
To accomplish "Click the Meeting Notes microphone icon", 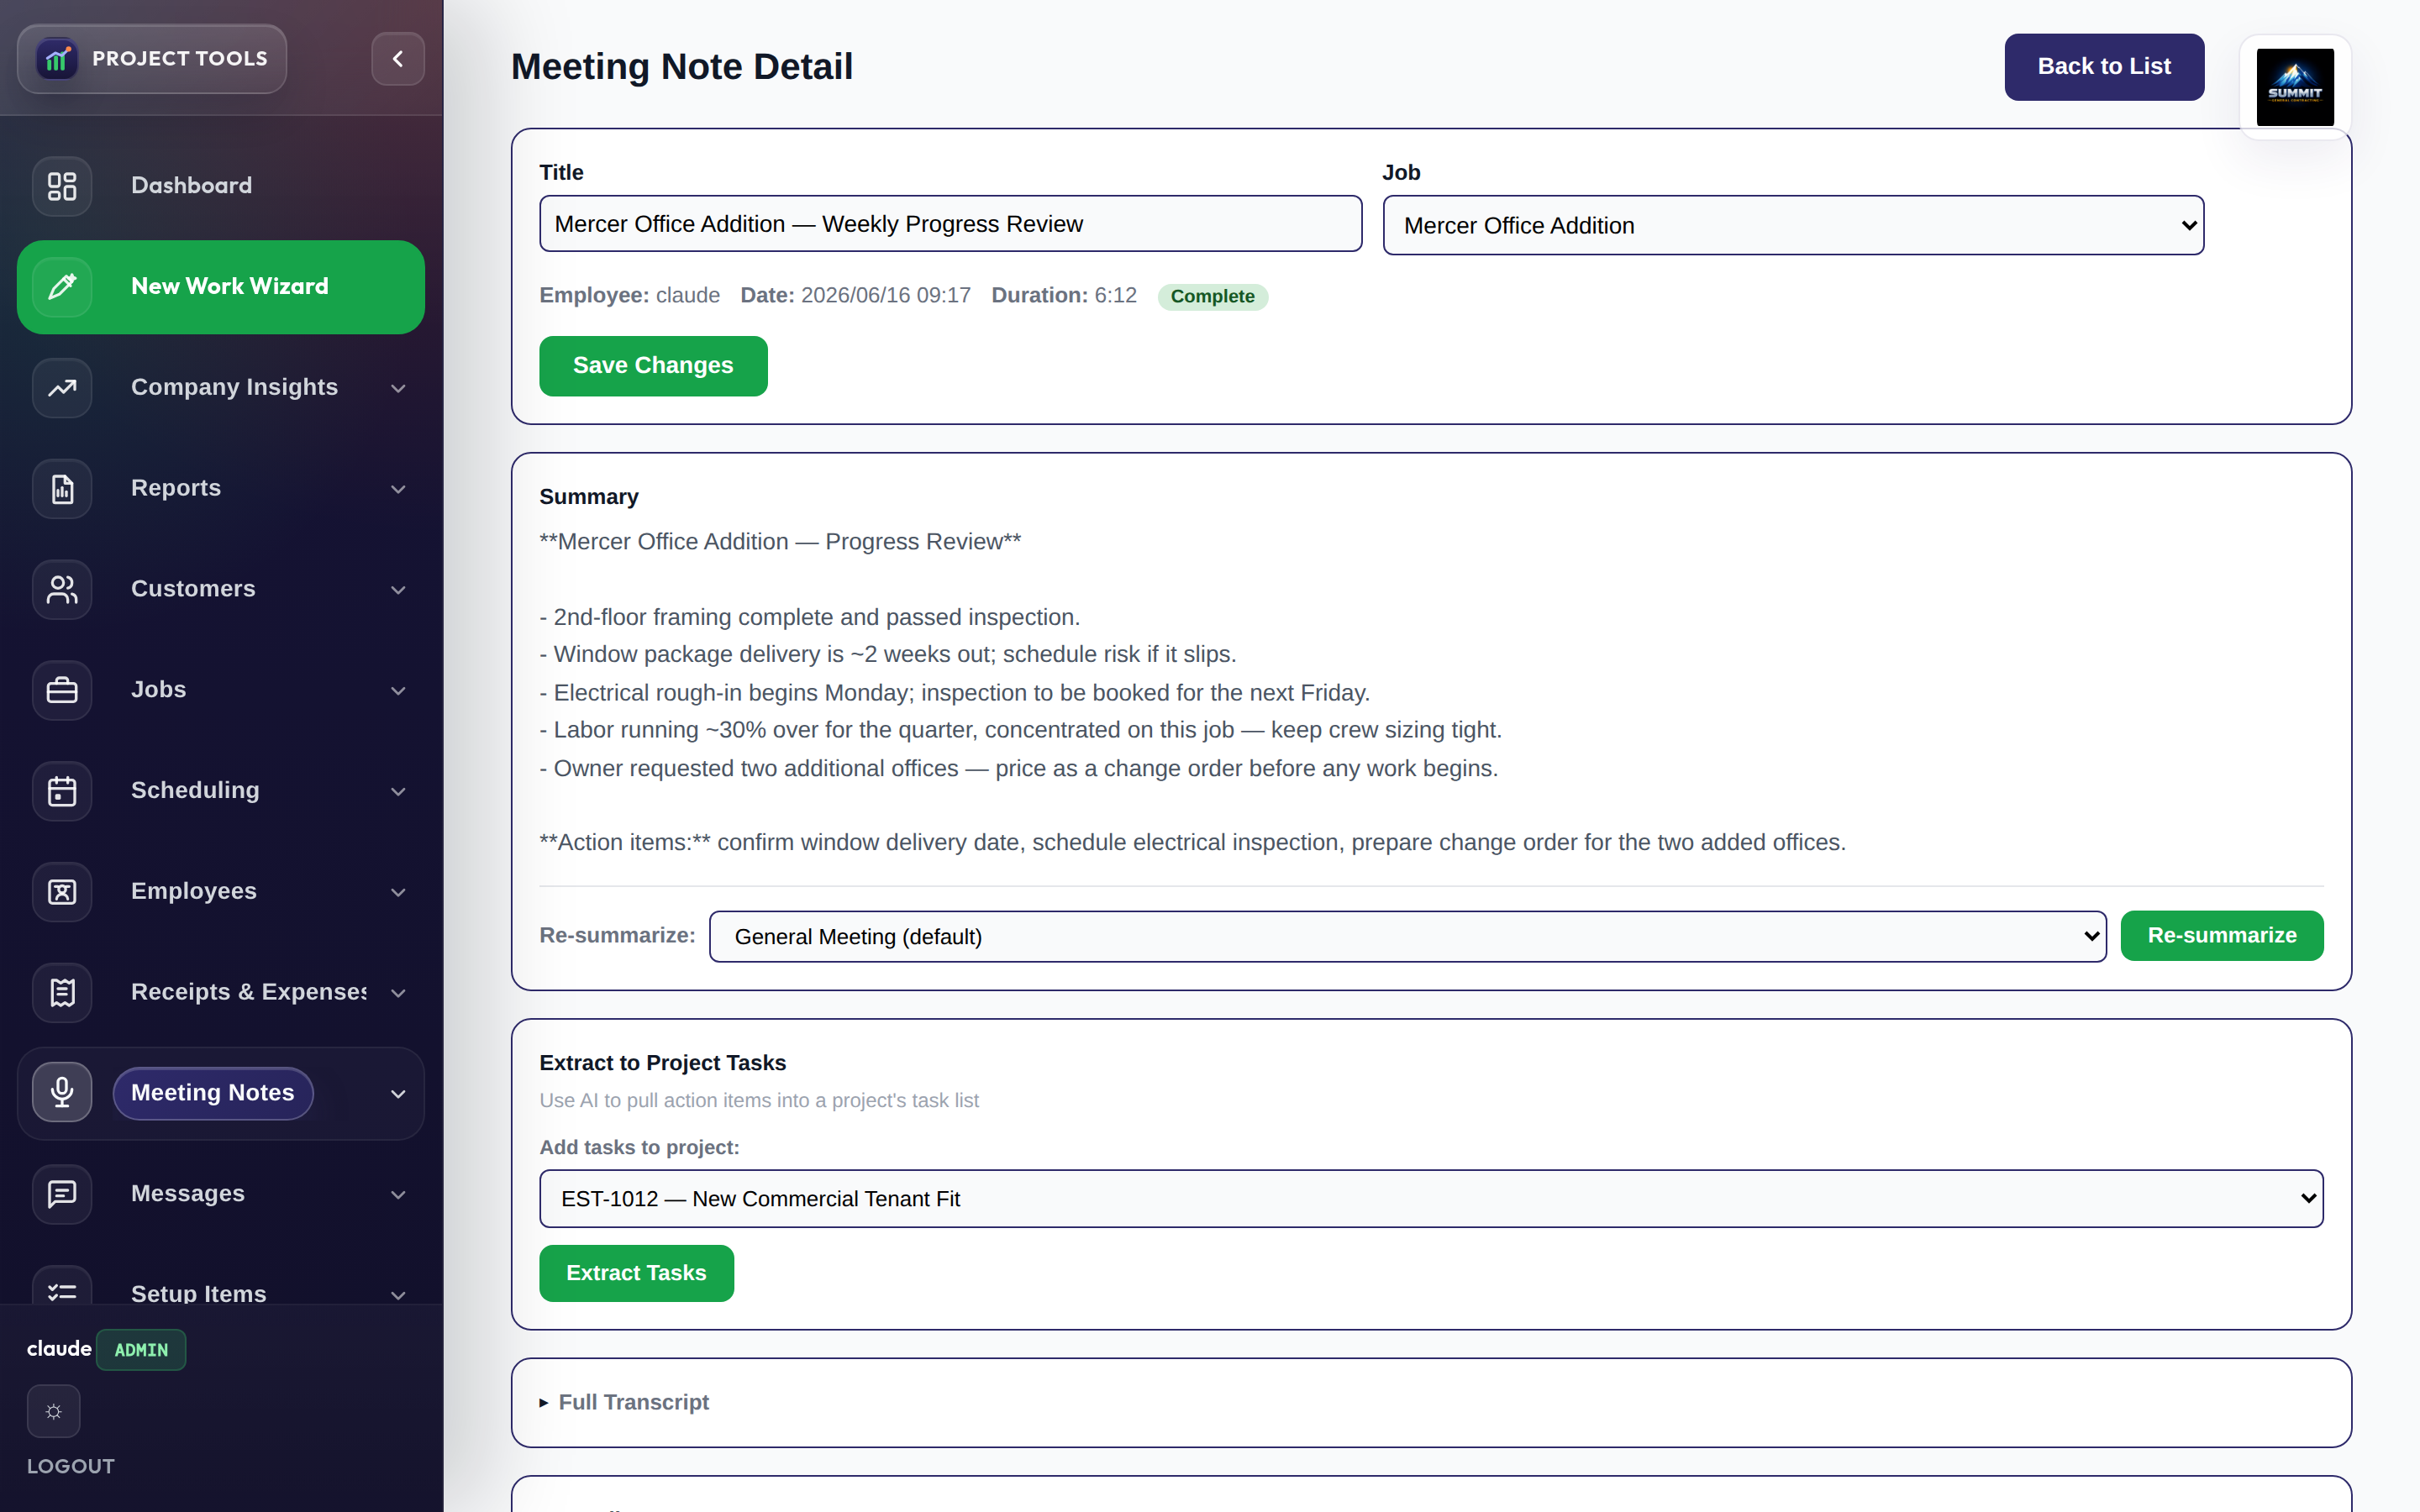I will 62,1093.
